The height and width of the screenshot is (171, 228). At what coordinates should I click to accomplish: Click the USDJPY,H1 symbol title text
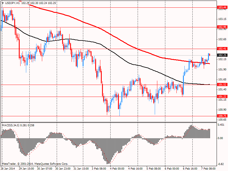click(12, 3)
